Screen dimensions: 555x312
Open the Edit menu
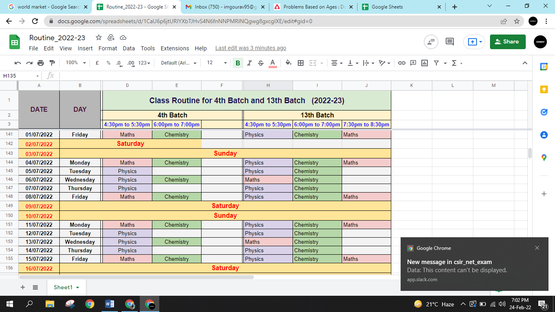(x=49, y=48)
